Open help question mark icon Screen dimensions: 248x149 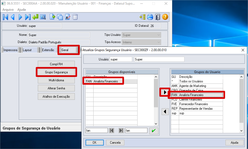pos(165,17)
